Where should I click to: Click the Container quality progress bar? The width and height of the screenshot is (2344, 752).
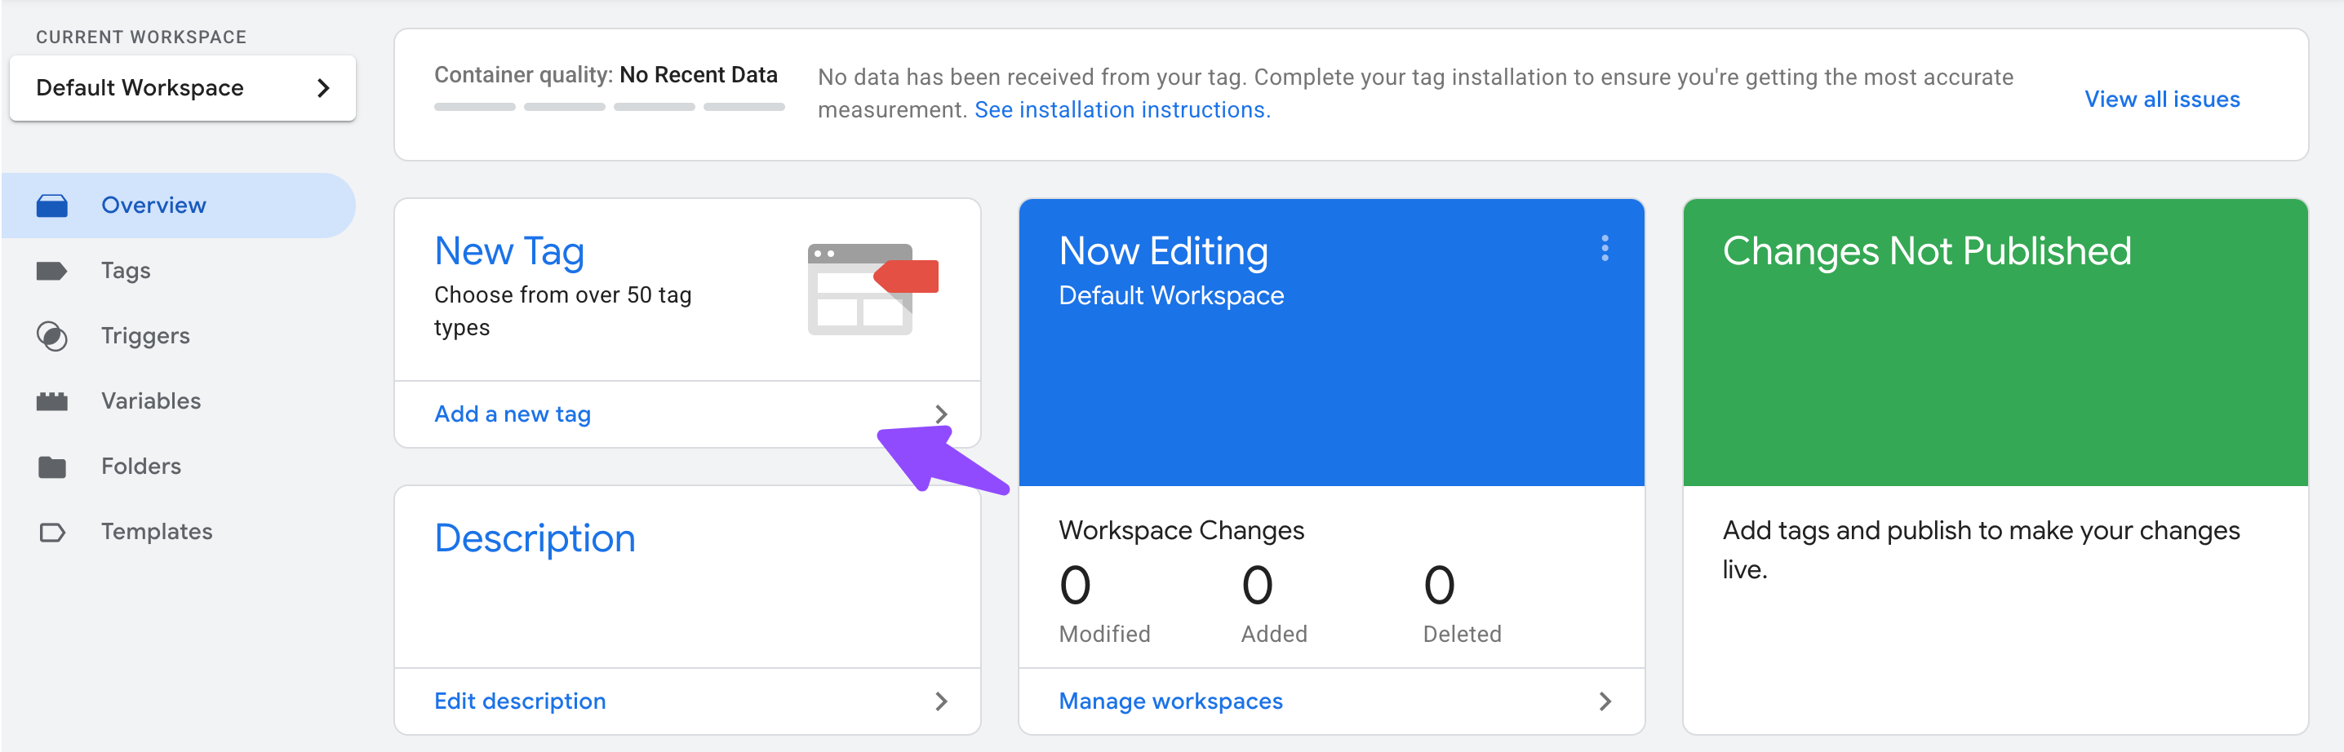point(609,108)
